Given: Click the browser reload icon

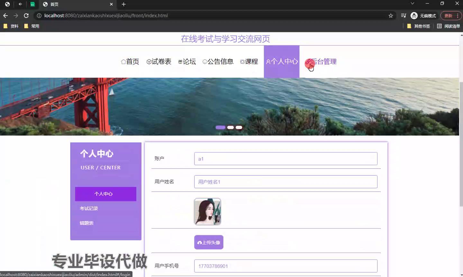Looking at the screenshot, I should 26,15.
